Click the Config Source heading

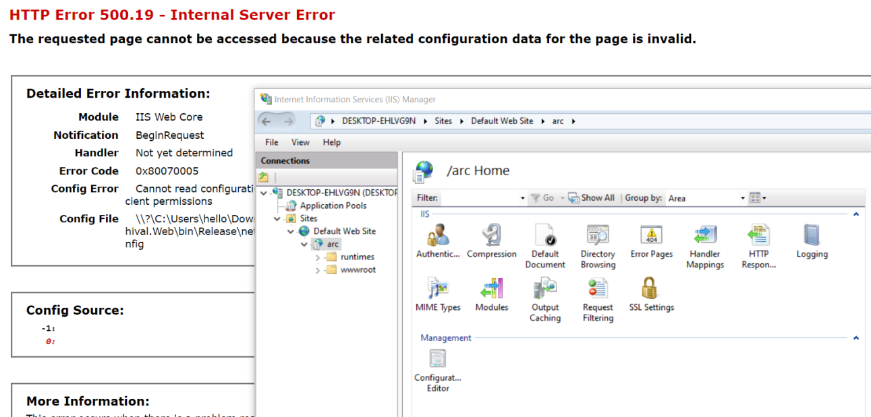click(75, 311)
